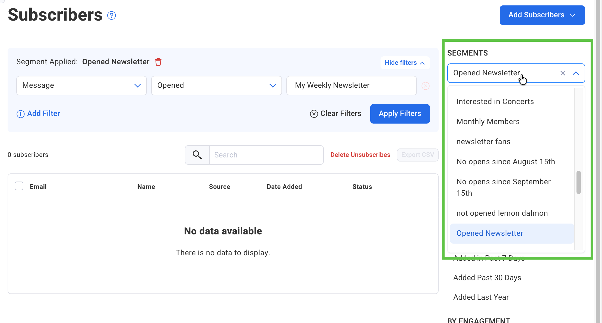Choose No opens since August 15th
The width and height of the screenshot is (602, 323).
tap(506, 162)
